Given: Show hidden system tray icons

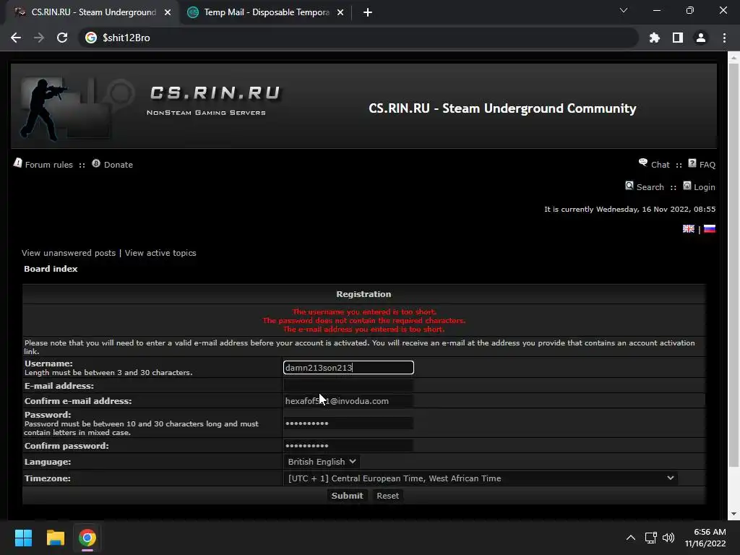Looking at the screenshot, I should coord(630,538).
